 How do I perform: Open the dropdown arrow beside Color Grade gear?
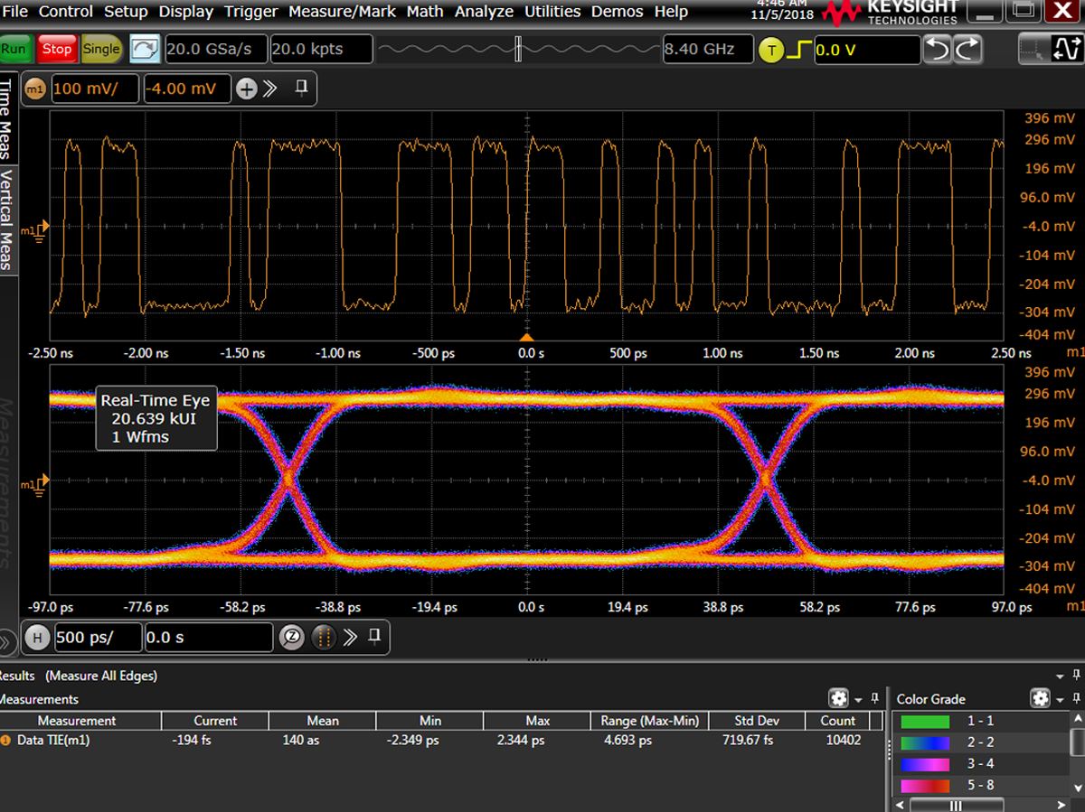point(1060,699)
